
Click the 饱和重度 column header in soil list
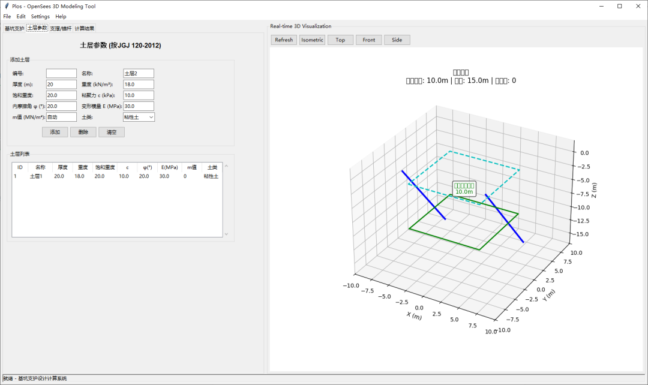click(105, 167)
